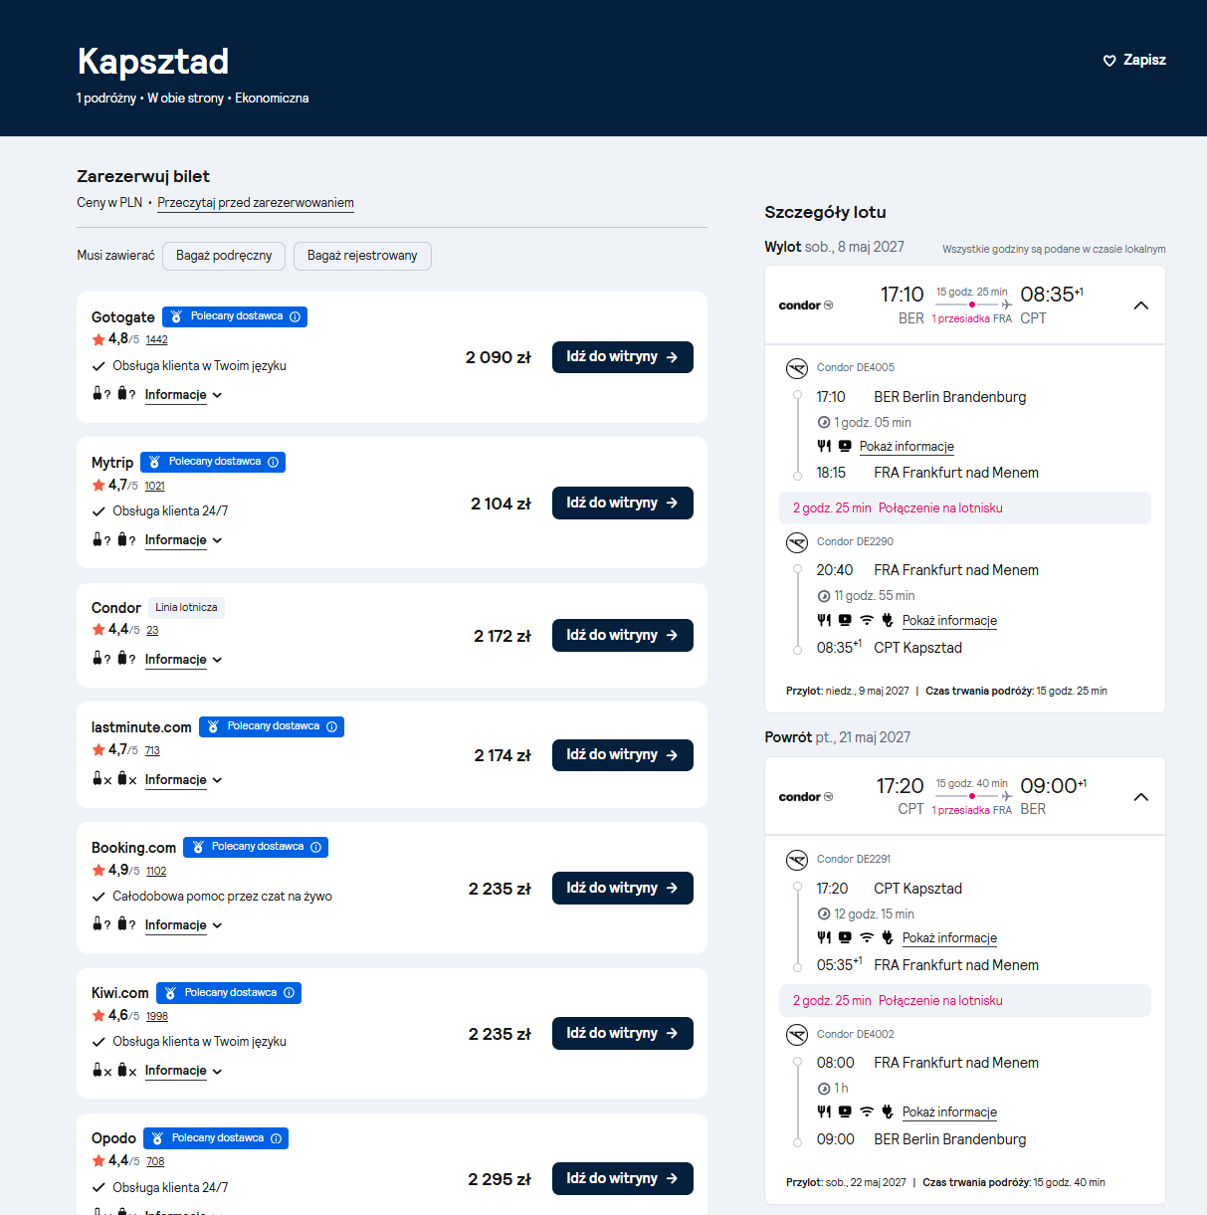Open info icon on Kiwi.com Polecany dostawca badge

(289, 993)
